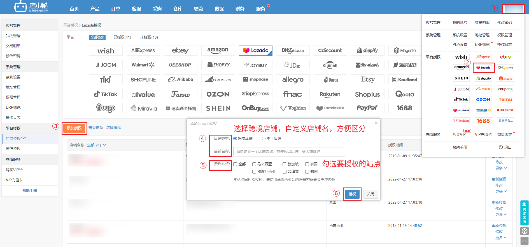Open the 店铺排序 link
529x247 pixels.
click(x=113, y=128)
